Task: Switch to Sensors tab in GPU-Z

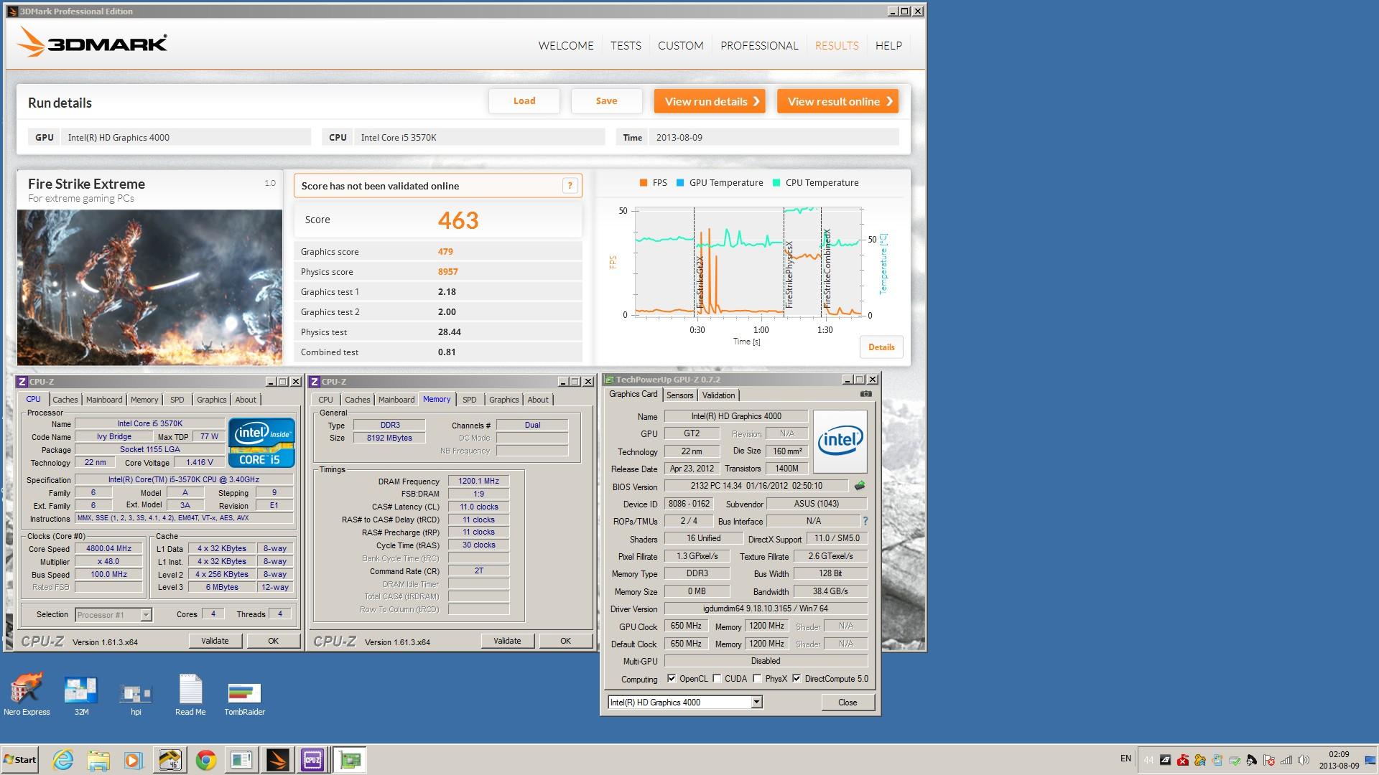Action: pos(679,395)
